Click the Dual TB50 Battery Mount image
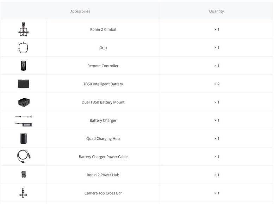274x204 pixels. click(x=24, y=102)
